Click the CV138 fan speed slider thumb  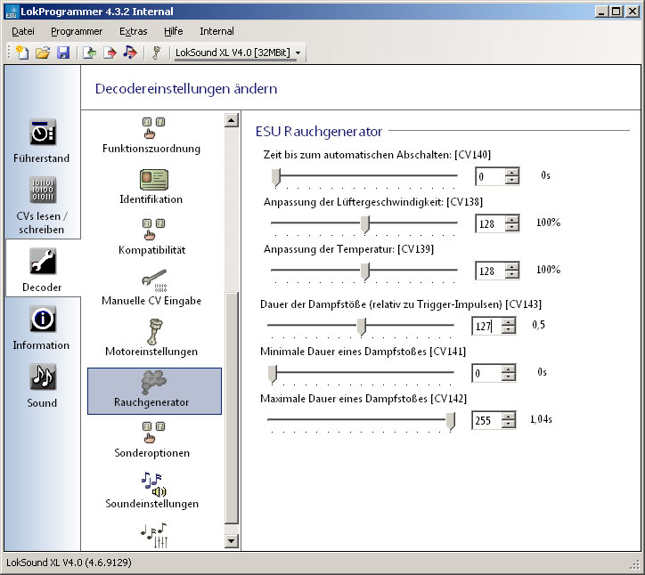click(365, 224)
